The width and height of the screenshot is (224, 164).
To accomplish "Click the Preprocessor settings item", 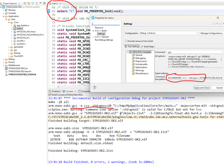I will 141,61.
